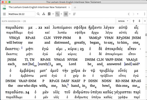Click the morphology tag VPPP-PNM
Image resolution: width=147 pixels, height=100 pixels.
point(62,38)
